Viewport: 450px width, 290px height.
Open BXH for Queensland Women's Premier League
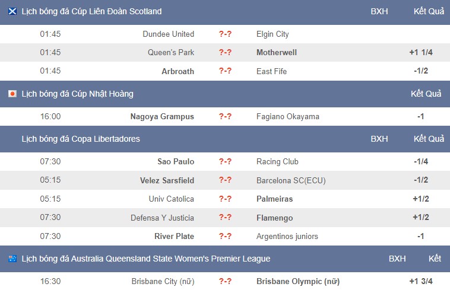click(397, 259)
